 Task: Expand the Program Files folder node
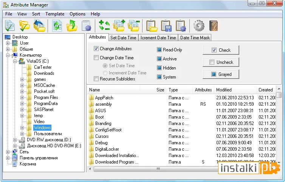[x=22, y=97]
